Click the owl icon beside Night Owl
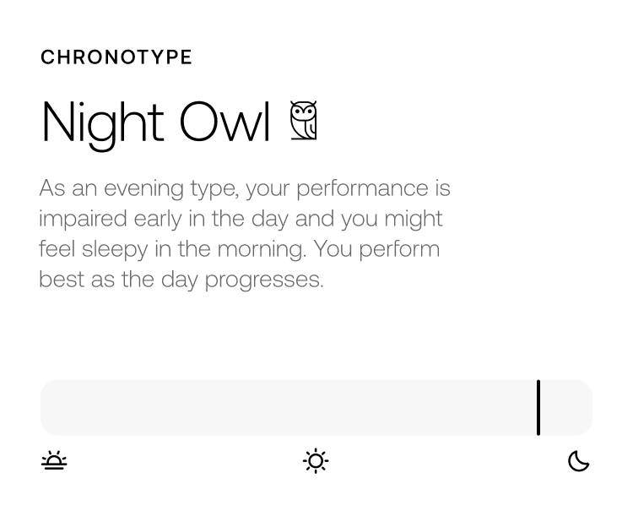The height and width of the screenshot is (511, 633). pyautogui.click(x=303, y=121)
